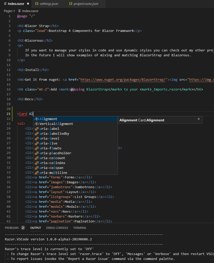Viewport: 214px width, 263px height.
Task: Click the unsaved dot on Index.razor tab
Action: point(28,4)
